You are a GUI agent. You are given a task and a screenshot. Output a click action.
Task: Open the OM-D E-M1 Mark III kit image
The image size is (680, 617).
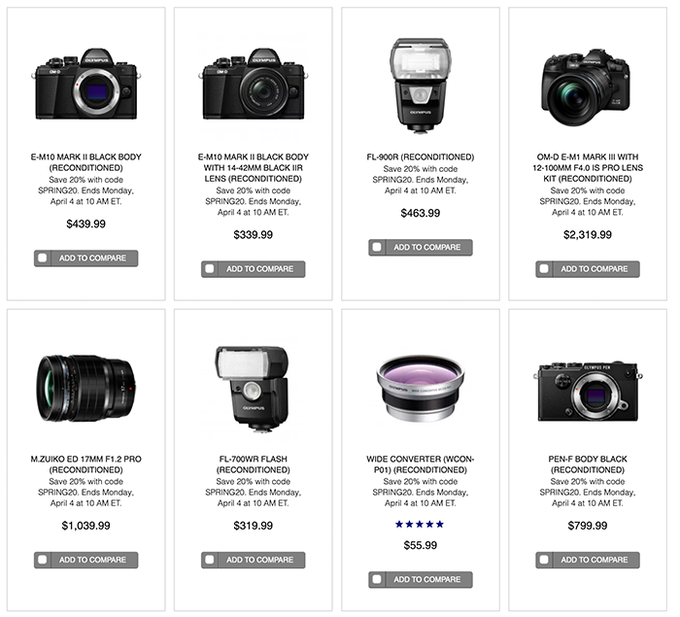click(587, 87)
